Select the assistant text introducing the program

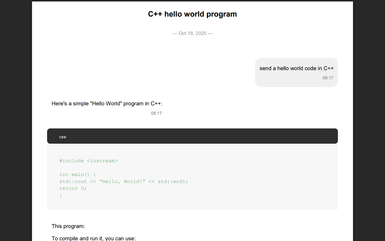107,103
